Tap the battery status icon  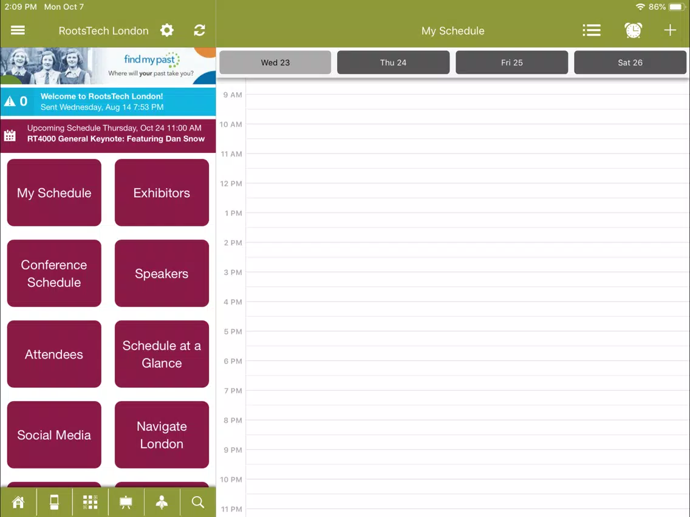[677, 7]
